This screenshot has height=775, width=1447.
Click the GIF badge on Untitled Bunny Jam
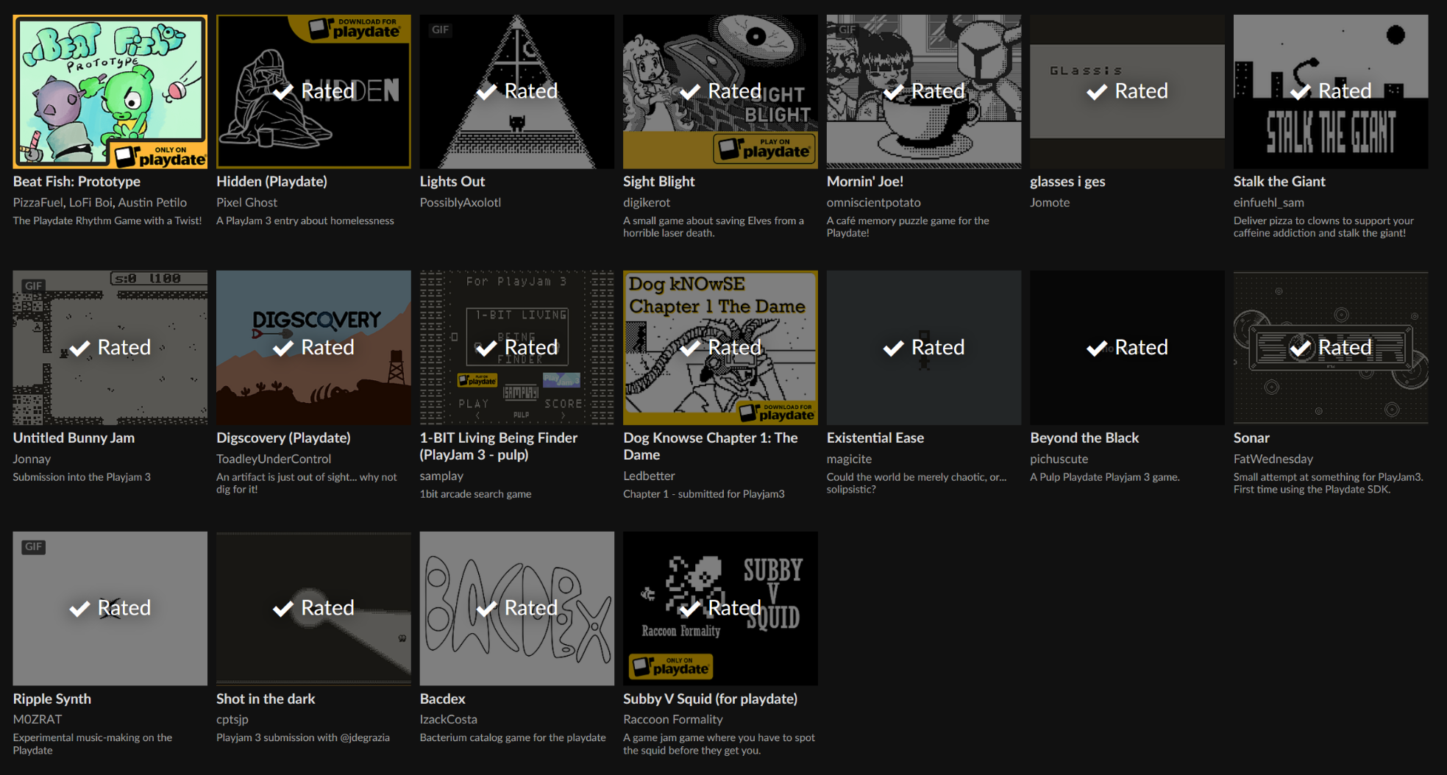(x=33, y=286)
